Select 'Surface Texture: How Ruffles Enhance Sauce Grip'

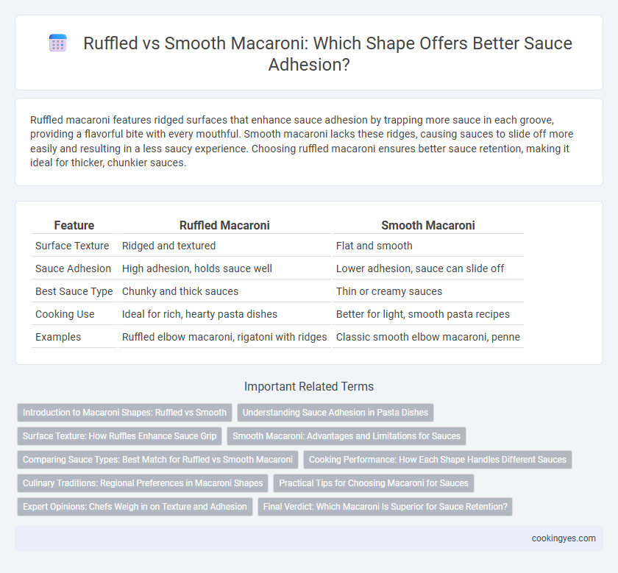pos(119,436)
